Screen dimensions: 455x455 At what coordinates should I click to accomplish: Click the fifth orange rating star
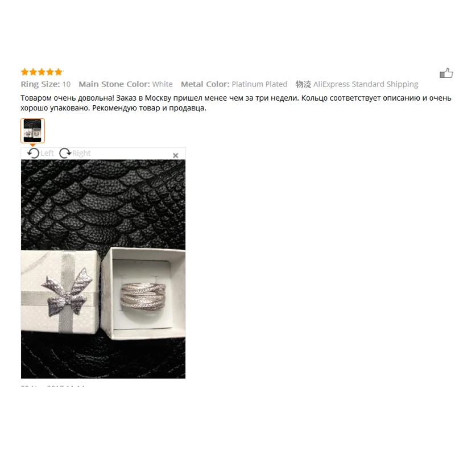click(59, 72)
